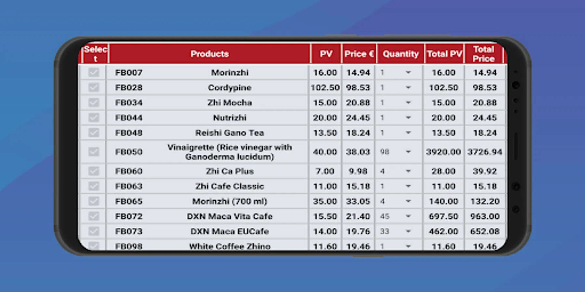Screen dimensions: 585x292
Task: Click product code FB073
Action: (129, 231)
